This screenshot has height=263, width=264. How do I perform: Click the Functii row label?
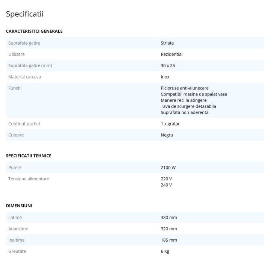[x=15, y=88]
